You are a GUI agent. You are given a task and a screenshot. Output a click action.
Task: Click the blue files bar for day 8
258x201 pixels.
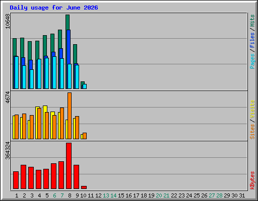click(x=69, y=47)
